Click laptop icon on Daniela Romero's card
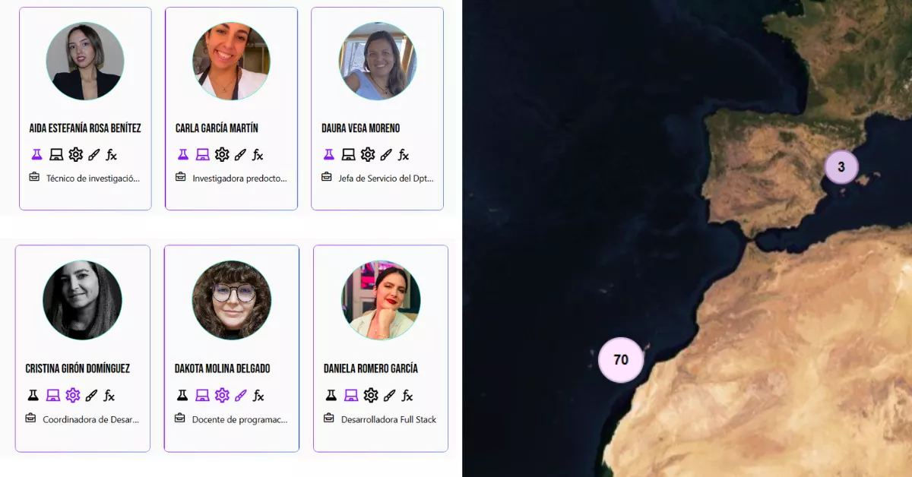The image size is (912, 477). click(x=351, y=395)
